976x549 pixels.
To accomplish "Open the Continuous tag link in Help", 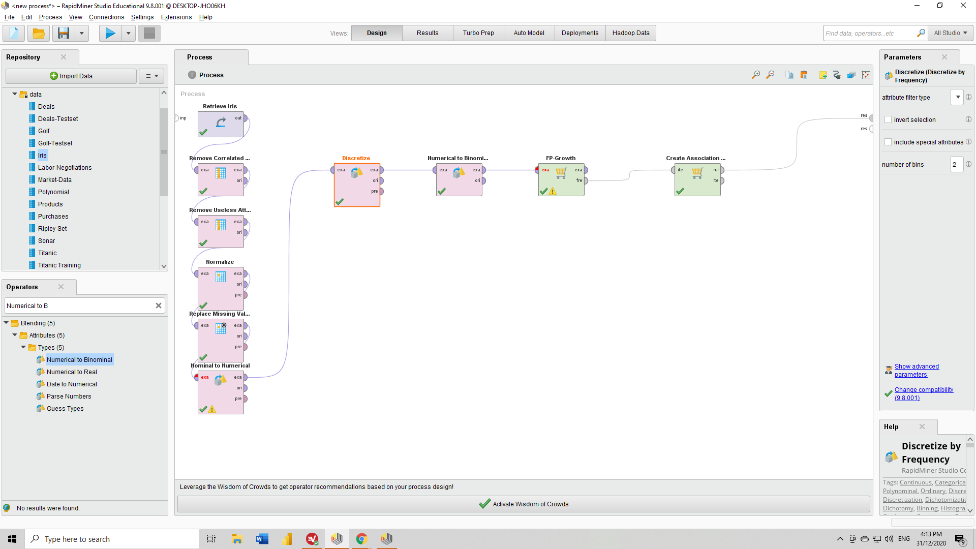I will click(x=916, y=482).
